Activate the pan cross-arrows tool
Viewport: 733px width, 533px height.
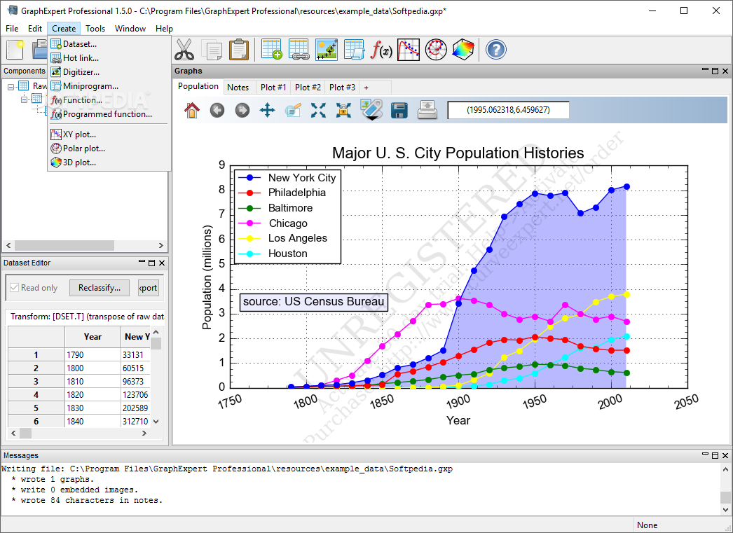click(x=268, y=110)
